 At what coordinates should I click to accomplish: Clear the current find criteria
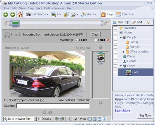point(95,35)
